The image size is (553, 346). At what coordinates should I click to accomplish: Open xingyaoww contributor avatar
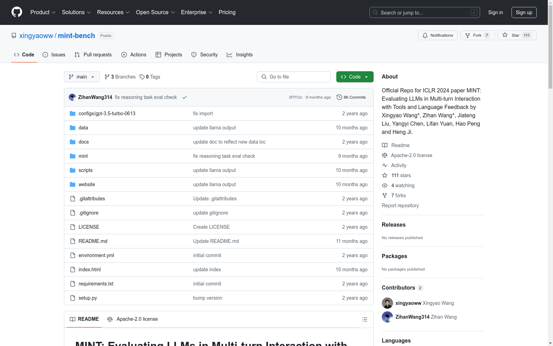[x=387, y=303]
